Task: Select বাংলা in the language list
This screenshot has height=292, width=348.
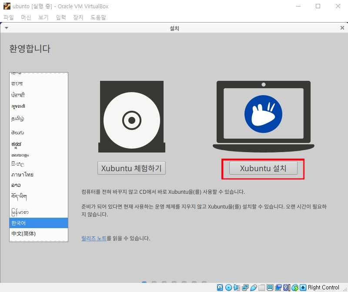Action: pyautogui.click(x=39, y=83)
